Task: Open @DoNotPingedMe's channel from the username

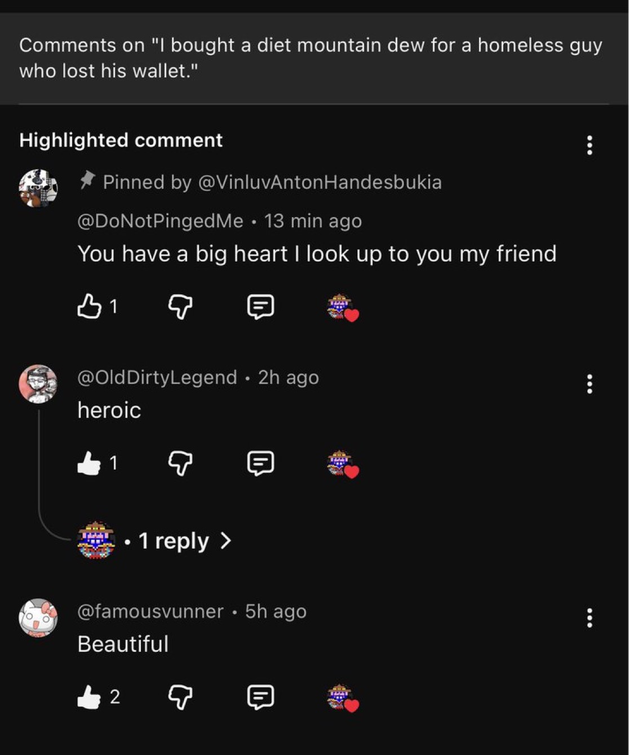Action: point(161,220)
